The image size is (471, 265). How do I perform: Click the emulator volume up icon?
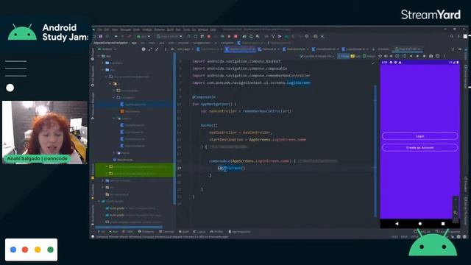click(386, 56)
